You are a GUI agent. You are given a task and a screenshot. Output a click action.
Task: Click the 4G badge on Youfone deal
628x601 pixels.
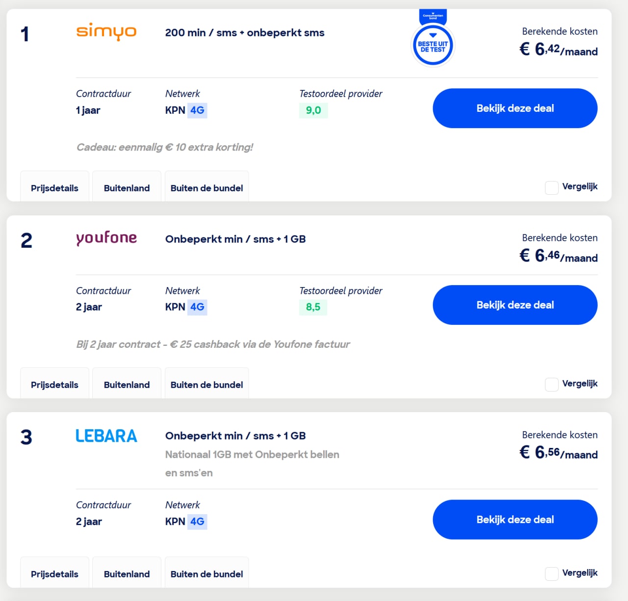(x=197, y=307)
